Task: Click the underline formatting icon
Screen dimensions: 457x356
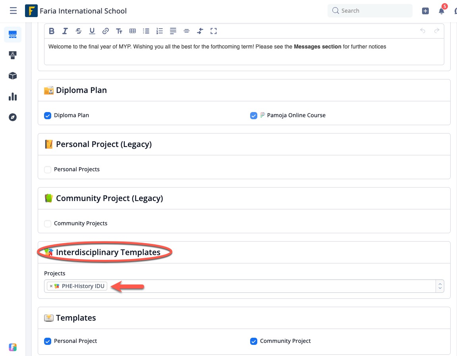Action: 92,31
